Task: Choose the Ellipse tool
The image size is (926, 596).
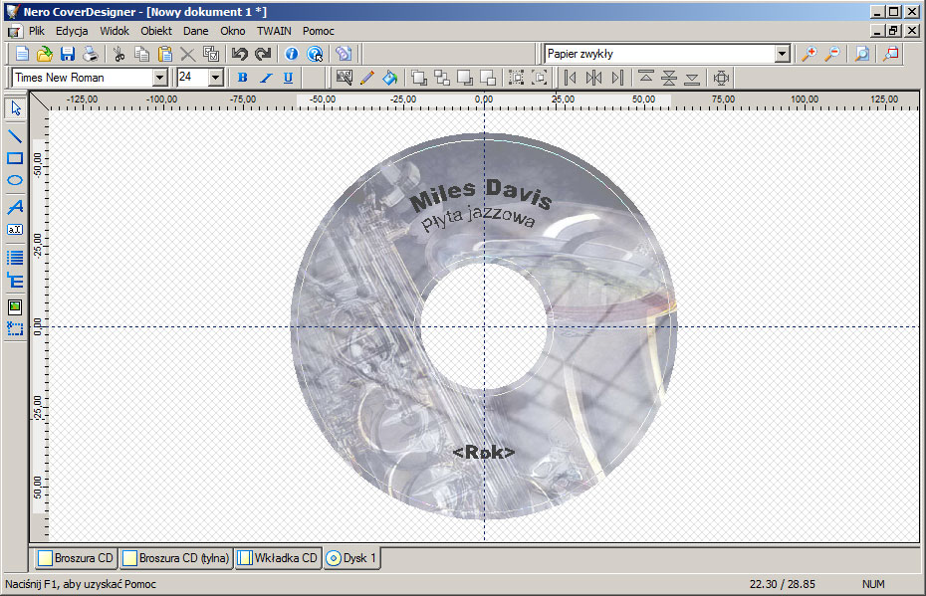Action: (x=15, y=181)
